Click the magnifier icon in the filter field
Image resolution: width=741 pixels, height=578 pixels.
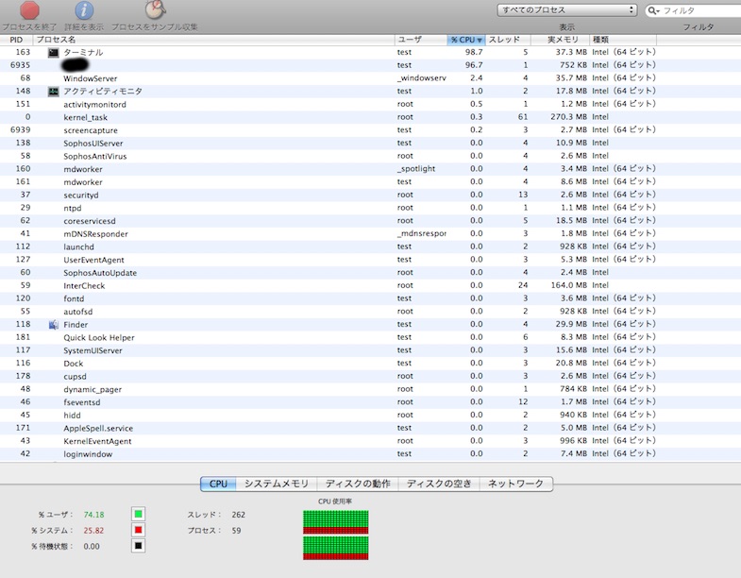tap(653, 10)
